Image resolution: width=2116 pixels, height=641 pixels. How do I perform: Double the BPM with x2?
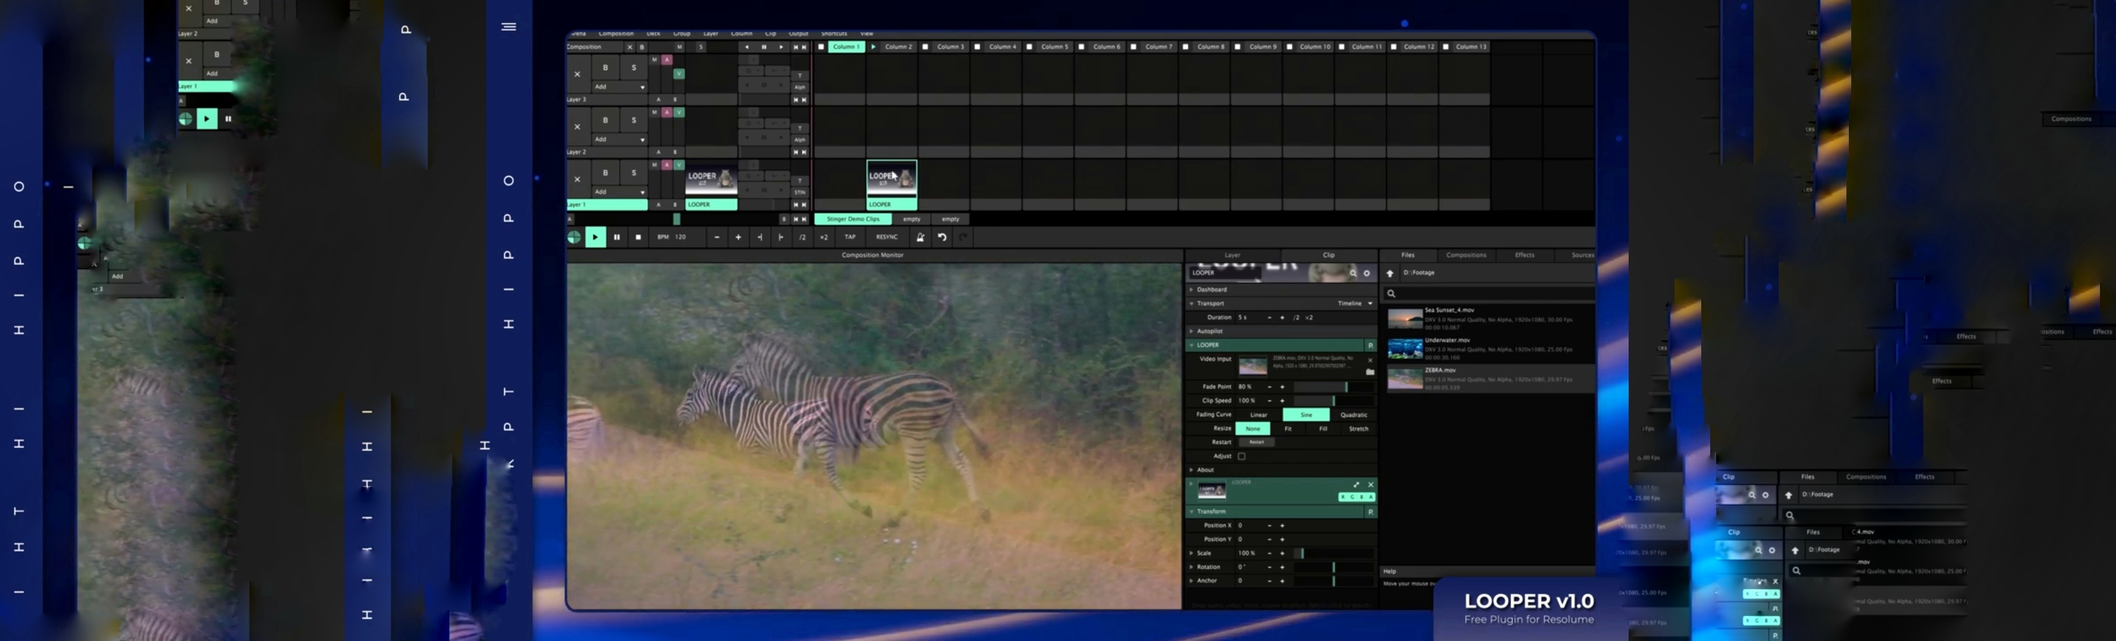pyautogui.click(x=824, y=237)
